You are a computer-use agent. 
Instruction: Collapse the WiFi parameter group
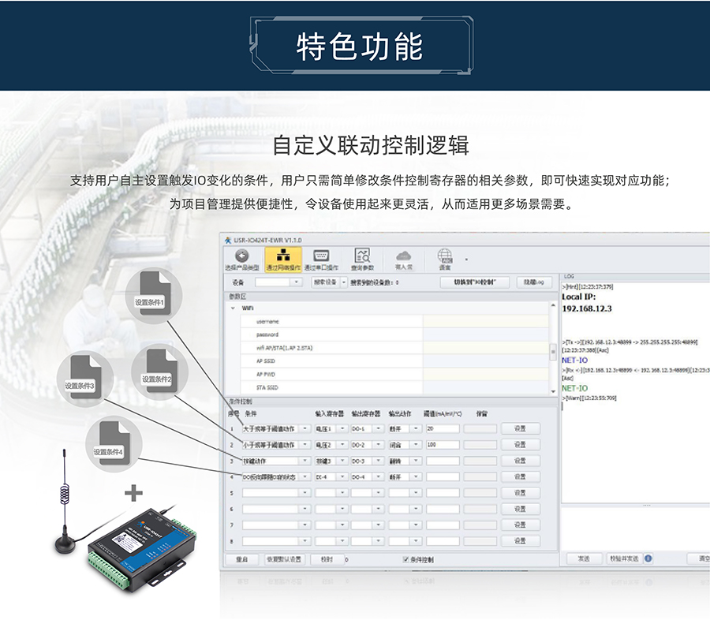pyautogui.click(x=233, y=308)
